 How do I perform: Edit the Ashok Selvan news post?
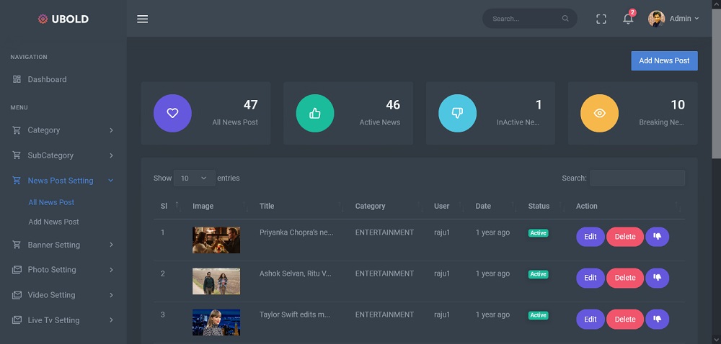coord(590,278)
